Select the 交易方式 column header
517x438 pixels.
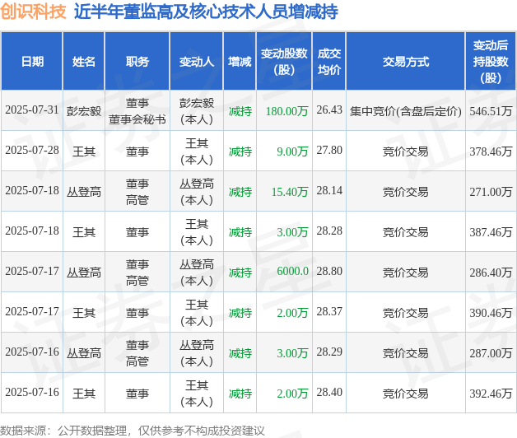[406, 62]
